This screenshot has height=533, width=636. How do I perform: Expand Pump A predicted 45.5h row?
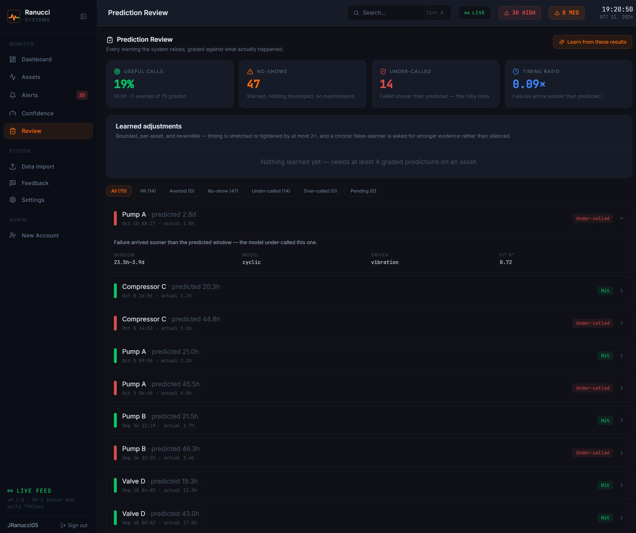[369, 388]
